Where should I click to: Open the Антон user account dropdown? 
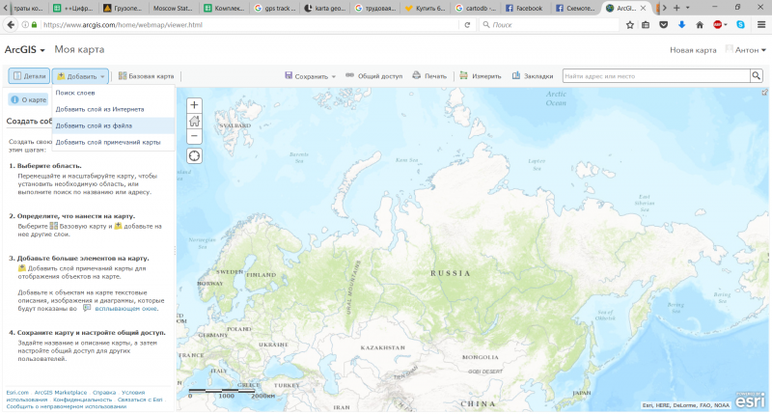tap(745, 49)
